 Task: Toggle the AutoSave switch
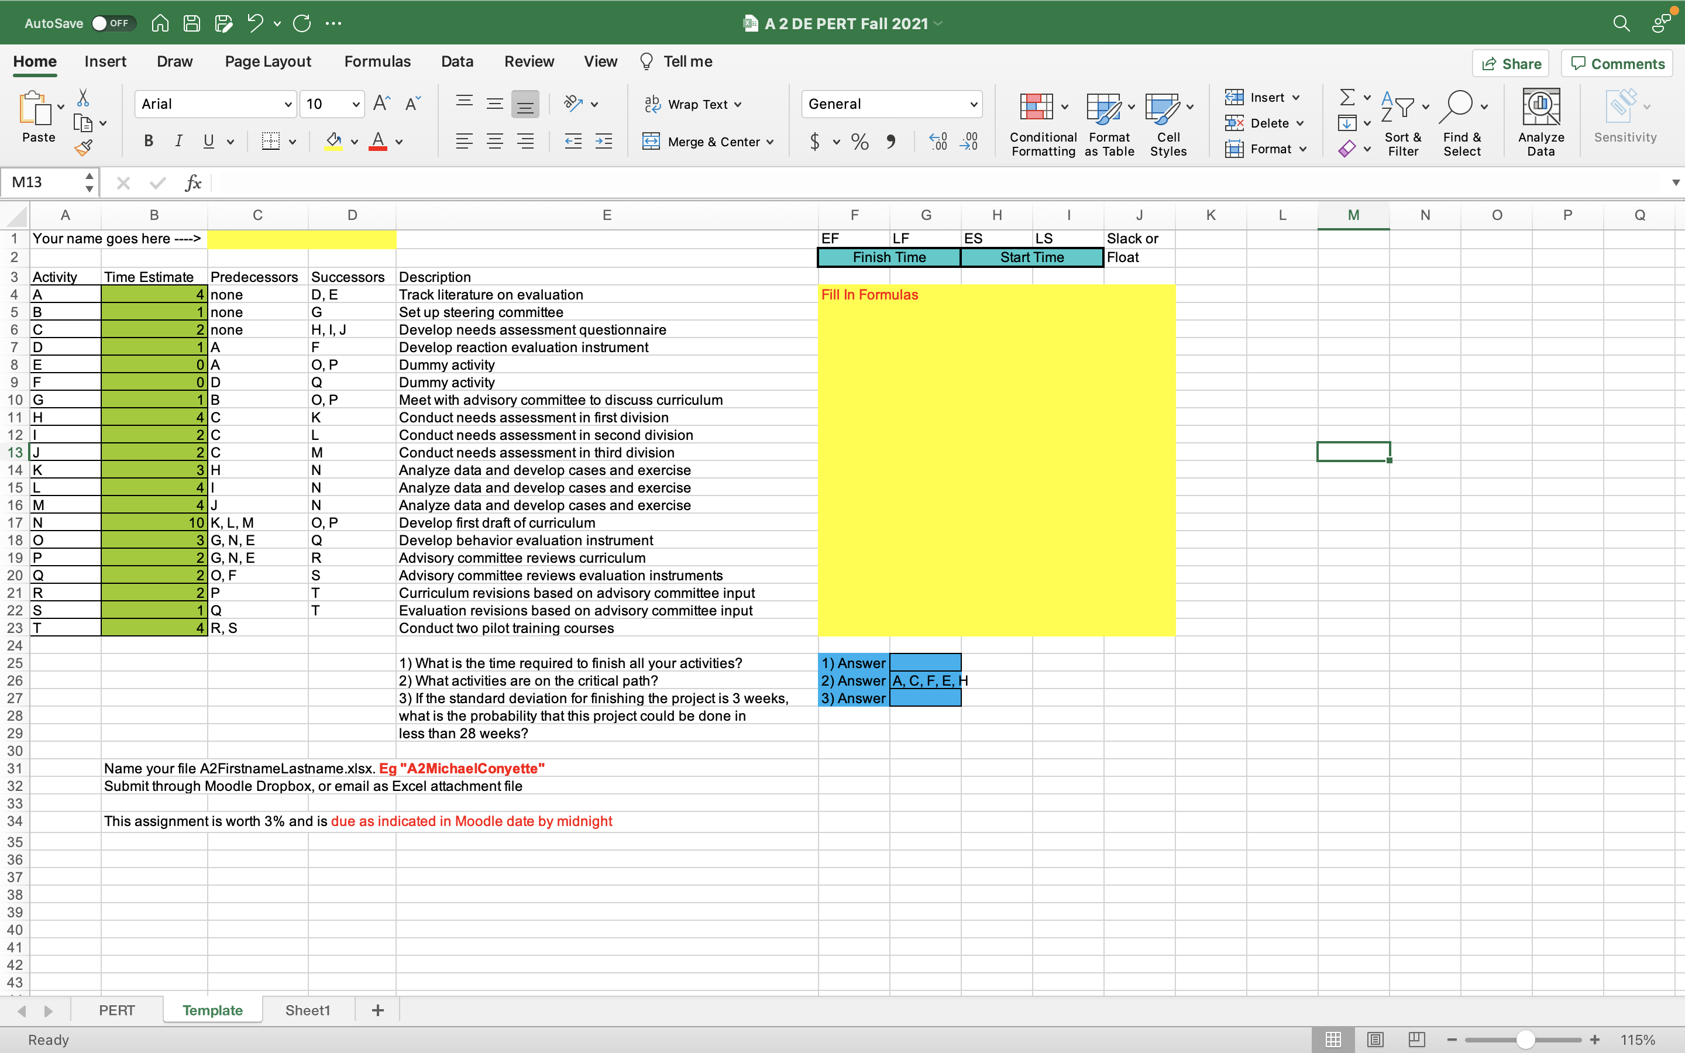pyautogui.click(x=113, y=23)
